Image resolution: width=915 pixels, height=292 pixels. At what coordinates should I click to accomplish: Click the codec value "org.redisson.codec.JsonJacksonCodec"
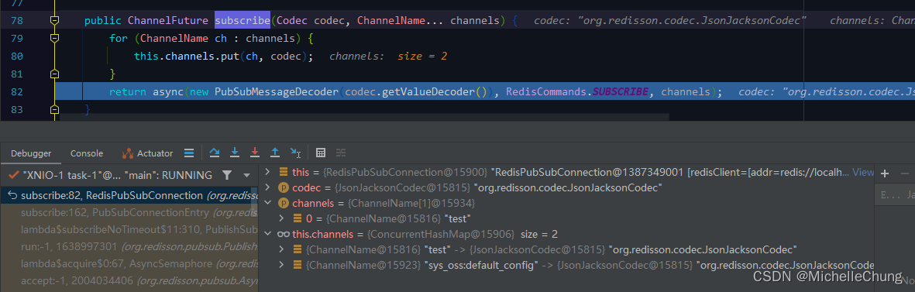(568, 187)
